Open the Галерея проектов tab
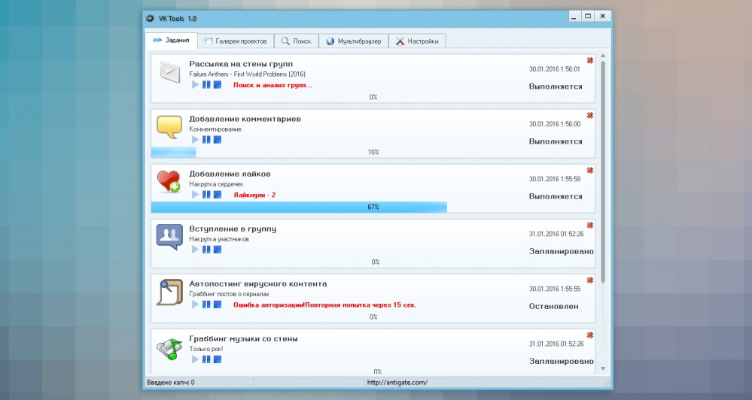 click(236, 41)
